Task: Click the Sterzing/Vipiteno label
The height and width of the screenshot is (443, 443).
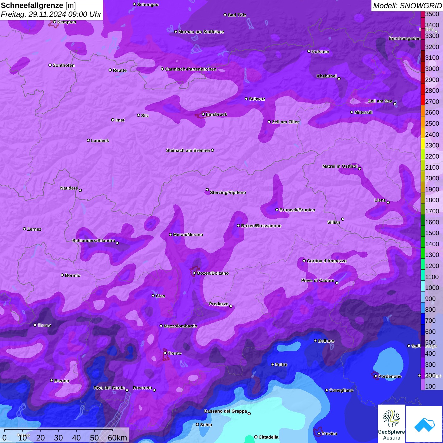Action: point(228,192)
